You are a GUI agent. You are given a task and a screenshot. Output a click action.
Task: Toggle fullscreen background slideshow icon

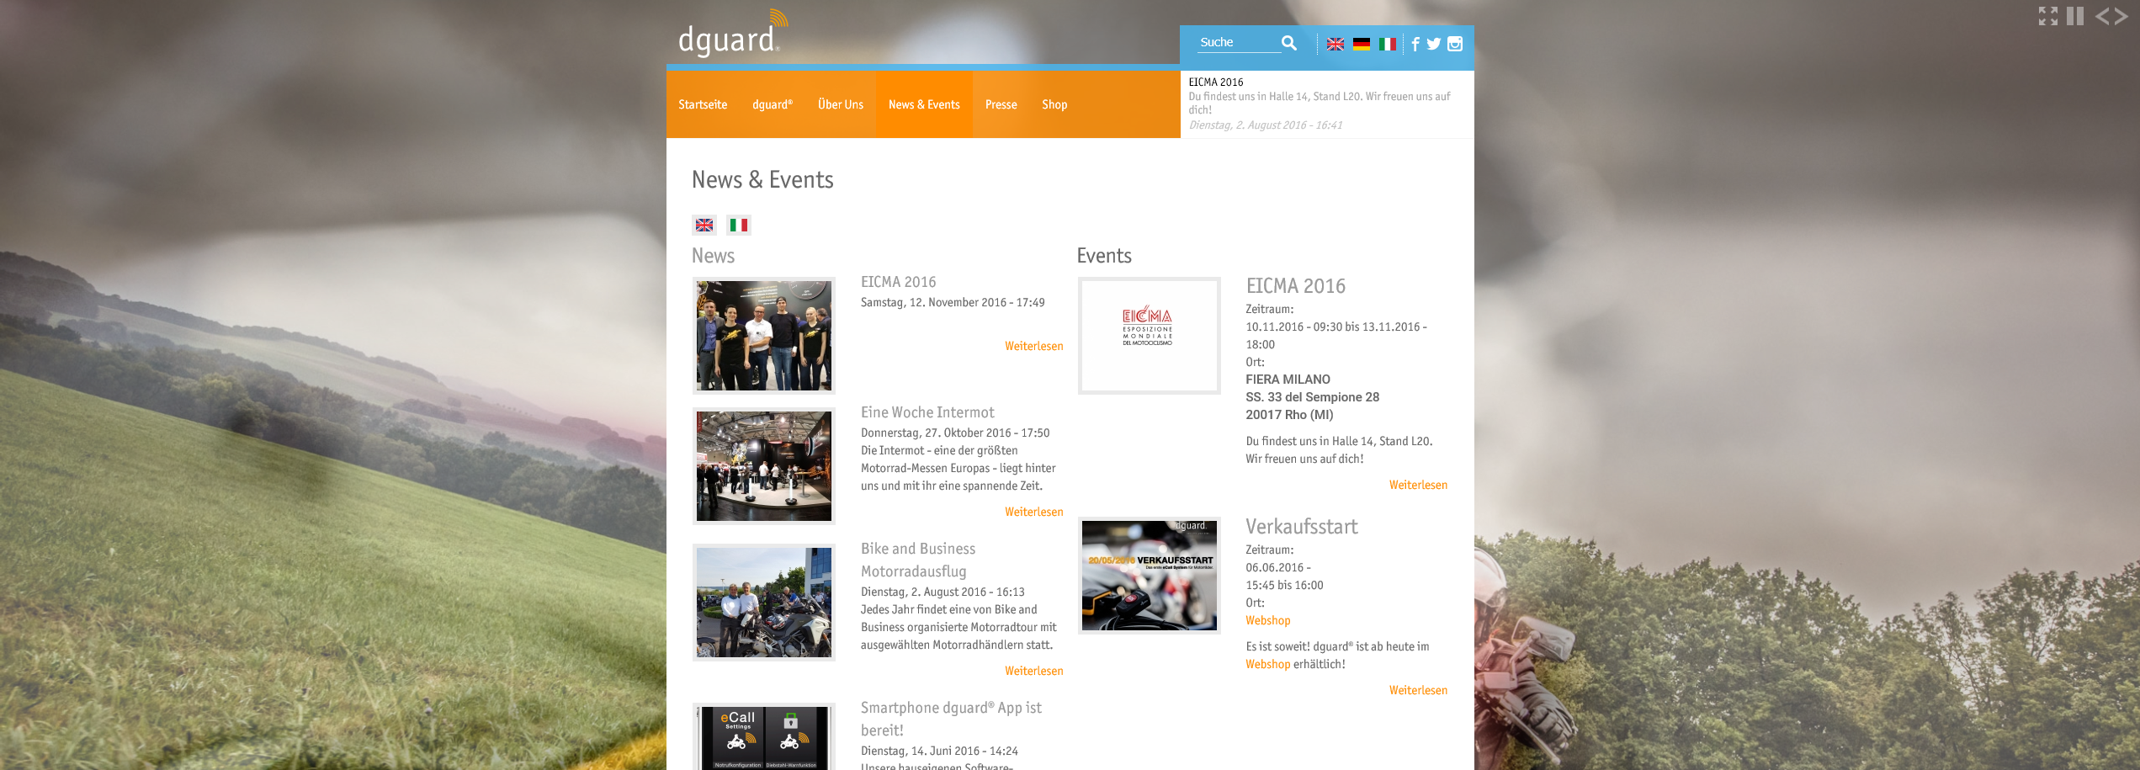click(x=2048, y=16)
